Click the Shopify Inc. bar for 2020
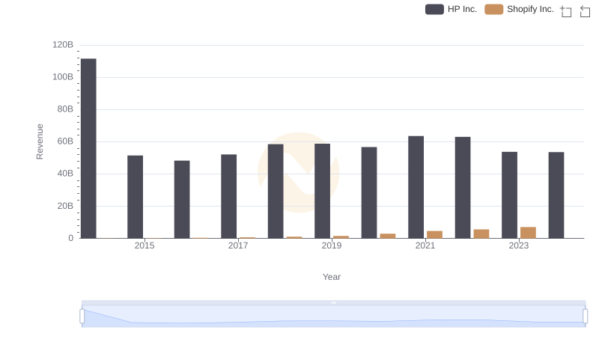The image size is (599, 345). [x=388, y=236]
